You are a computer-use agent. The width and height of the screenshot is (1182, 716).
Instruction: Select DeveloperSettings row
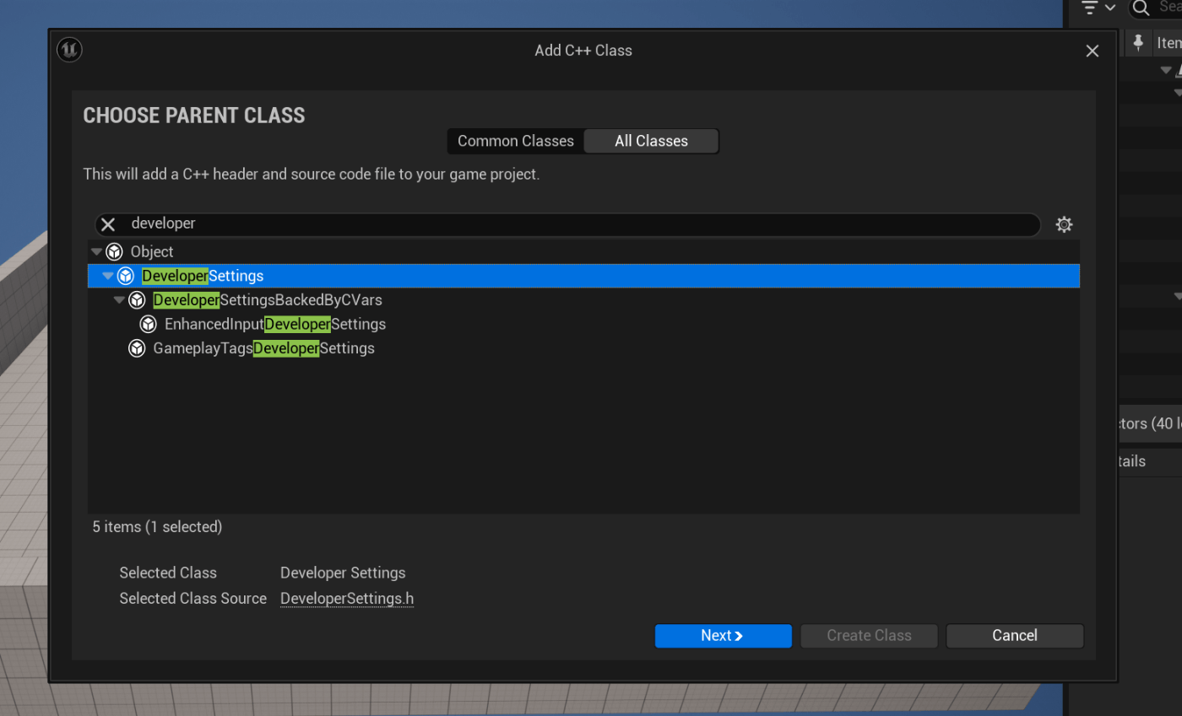tap(583, 276)
